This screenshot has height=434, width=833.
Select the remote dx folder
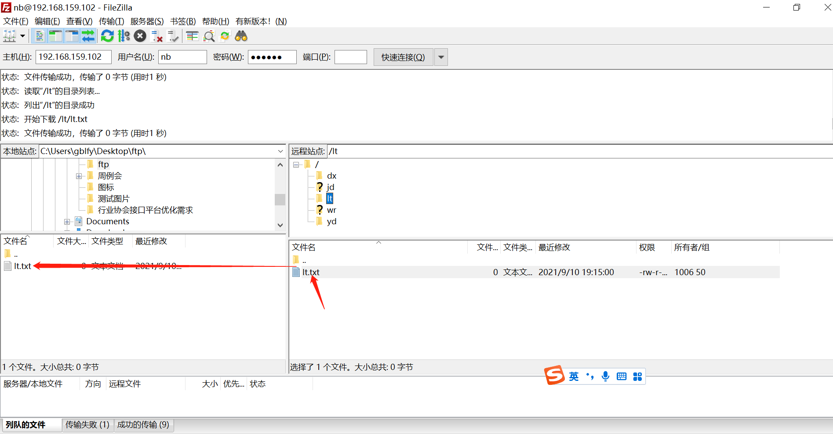pos(331,176)
